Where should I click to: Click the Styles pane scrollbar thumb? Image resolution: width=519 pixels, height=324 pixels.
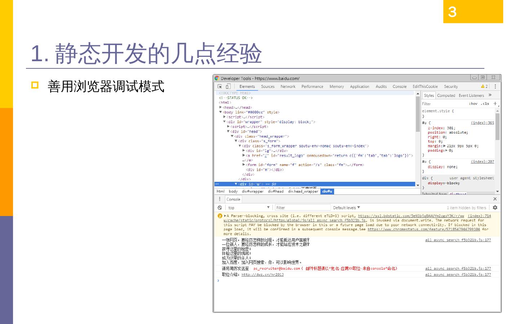pyautogui.click(x=498, y=127)
